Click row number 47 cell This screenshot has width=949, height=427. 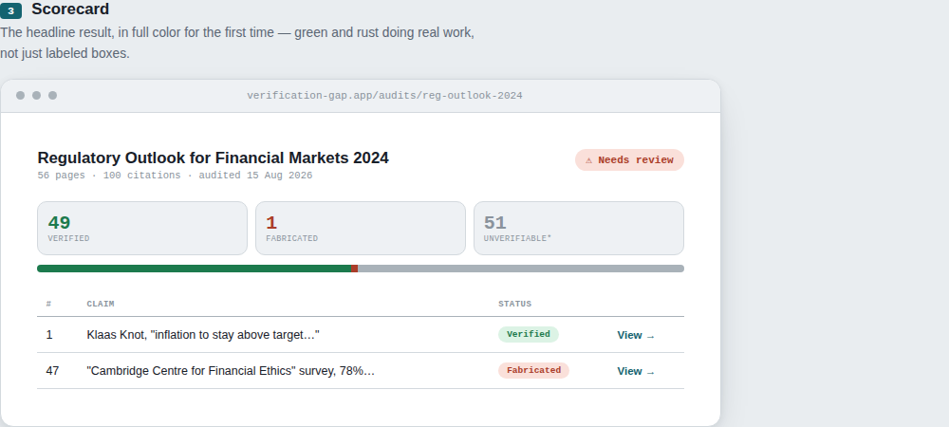pos(52,371)
